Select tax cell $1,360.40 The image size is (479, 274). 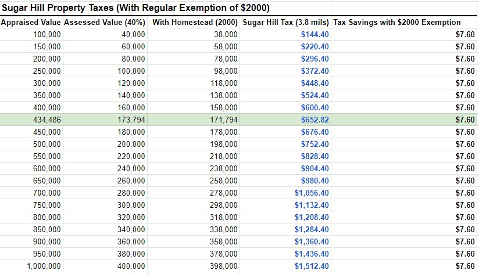312,242
